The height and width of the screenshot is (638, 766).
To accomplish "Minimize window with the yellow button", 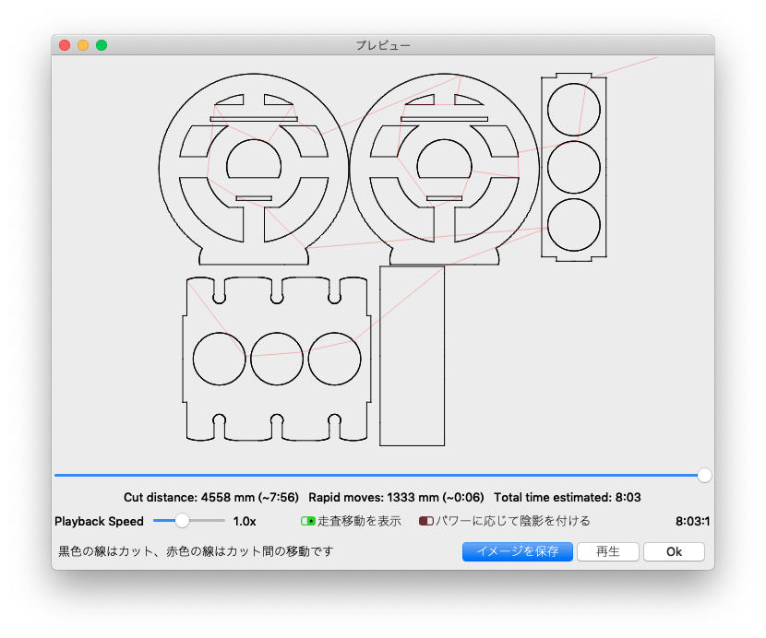I will 83,45.
